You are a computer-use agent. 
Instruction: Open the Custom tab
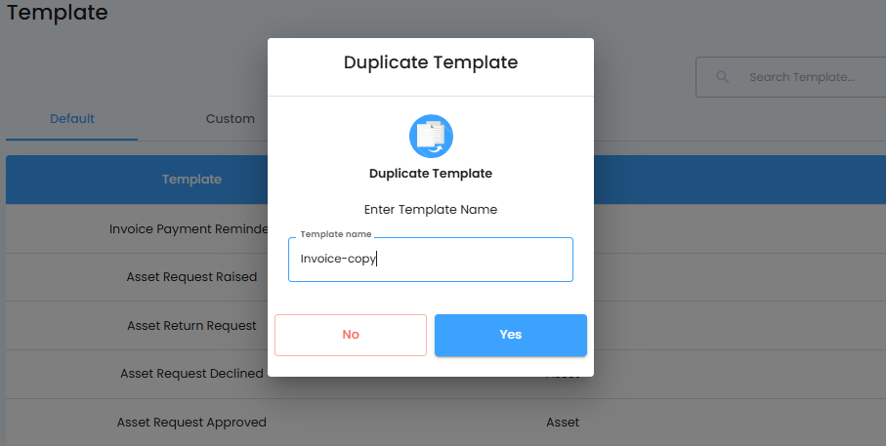(231, 119)
